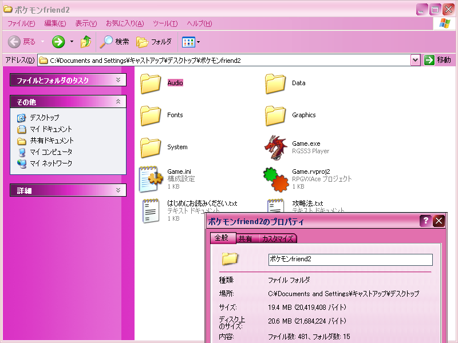
Task: Maximize the Explorer window
Action: [x=435, y=10]
